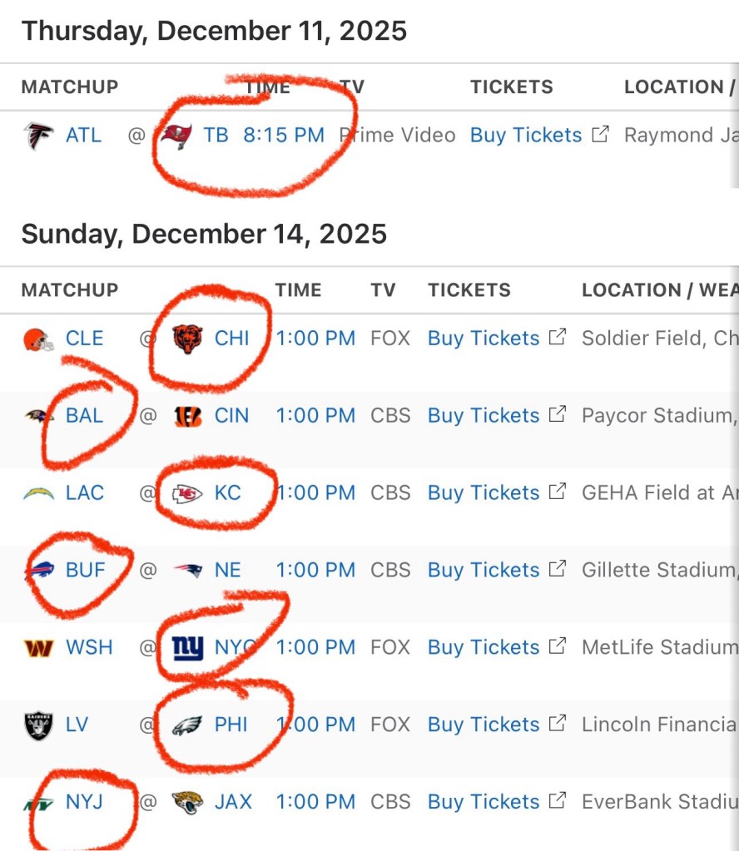Open Buy Tickets for CLE at CHI

[484, 339]
